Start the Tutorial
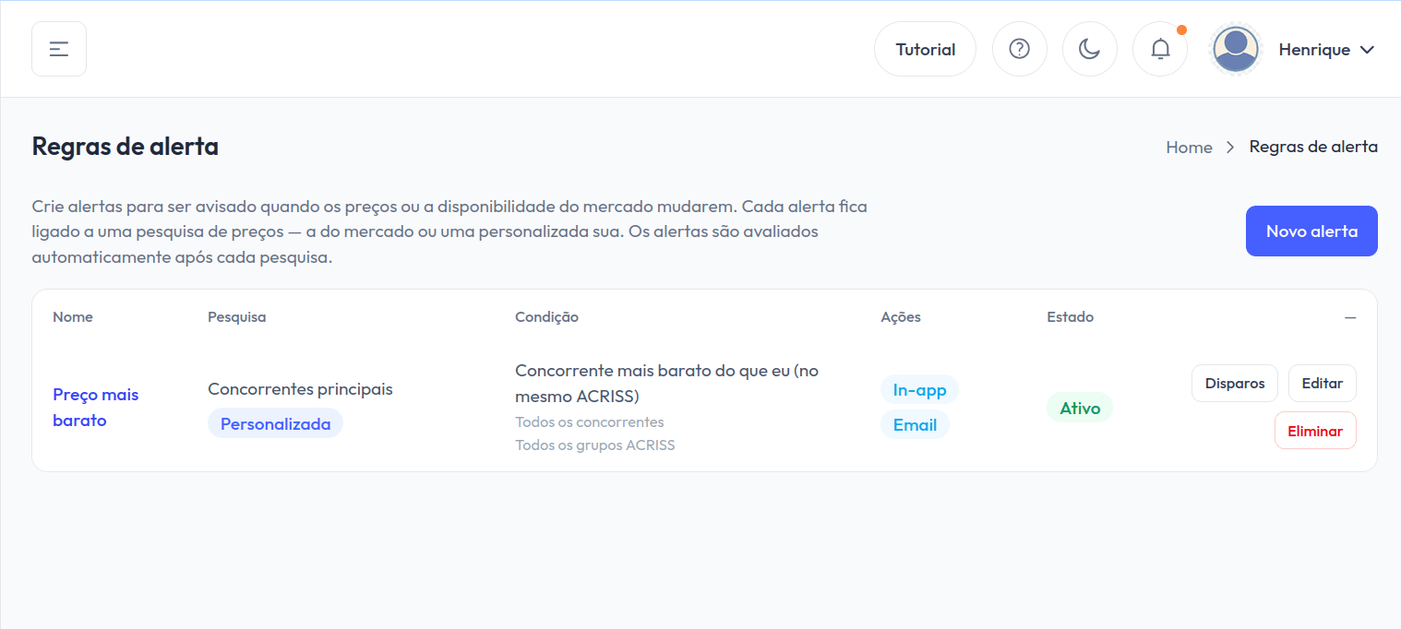 pyautogui.click(x=925, y=49)
